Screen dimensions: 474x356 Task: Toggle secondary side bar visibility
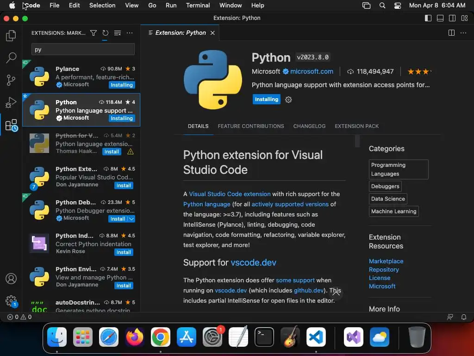click(452, 18)
